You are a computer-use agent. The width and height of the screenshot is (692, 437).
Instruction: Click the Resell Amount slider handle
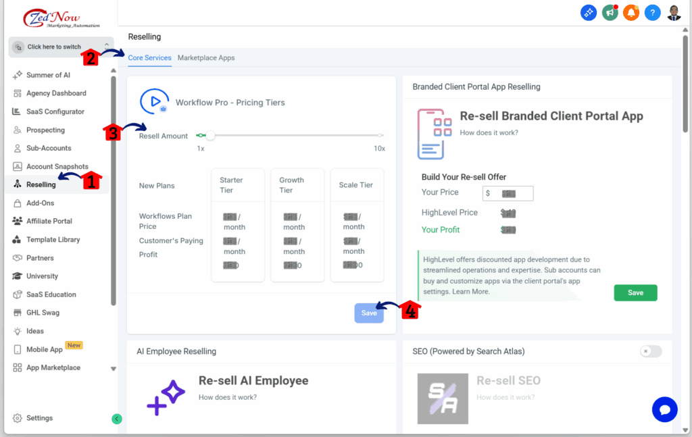coord(211,135)
